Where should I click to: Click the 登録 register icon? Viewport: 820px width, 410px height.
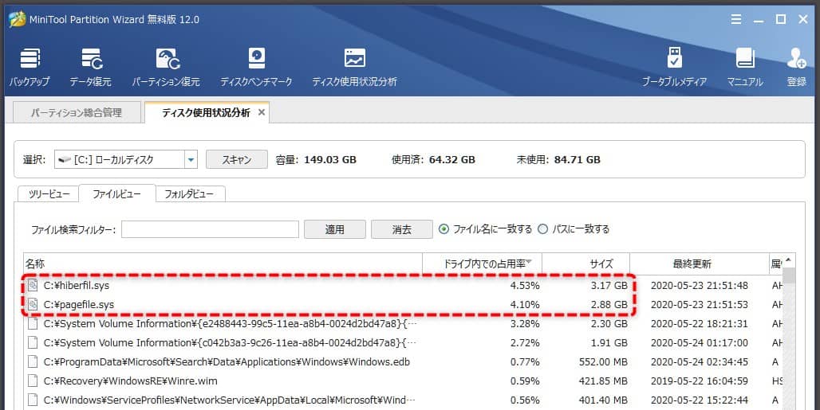click(796, 68)
